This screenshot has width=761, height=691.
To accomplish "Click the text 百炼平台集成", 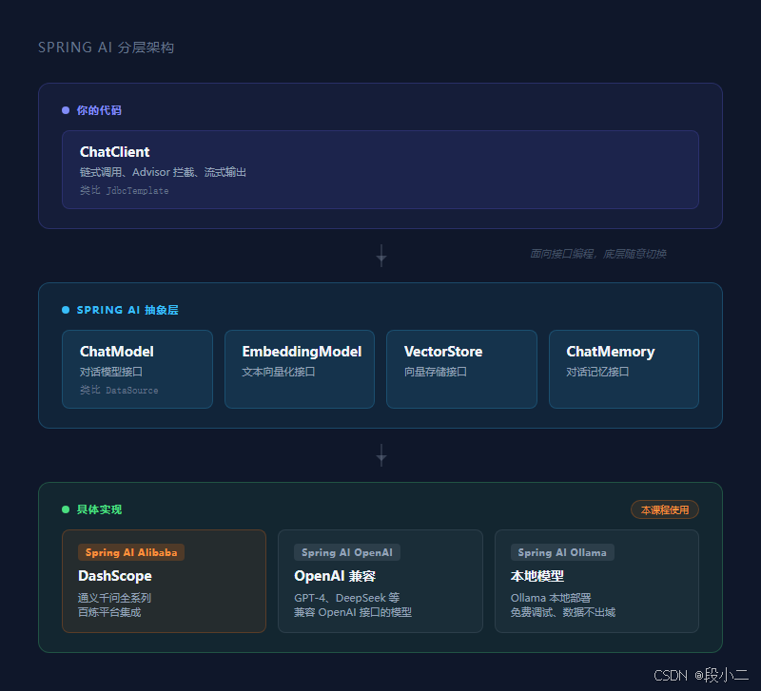I will click(109, 612).
